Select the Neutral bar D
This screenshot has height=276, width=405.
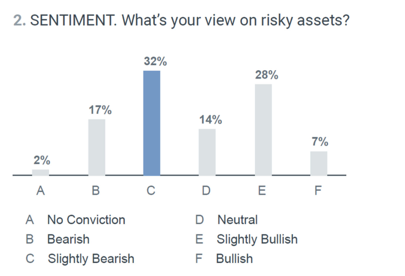tap(207, 152)
